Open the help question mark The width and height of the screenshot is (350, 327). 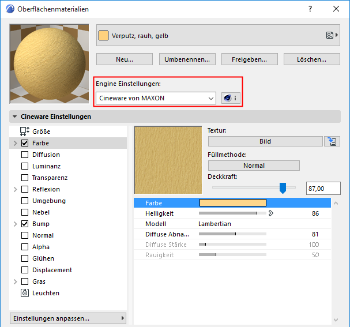click(310, 9)
